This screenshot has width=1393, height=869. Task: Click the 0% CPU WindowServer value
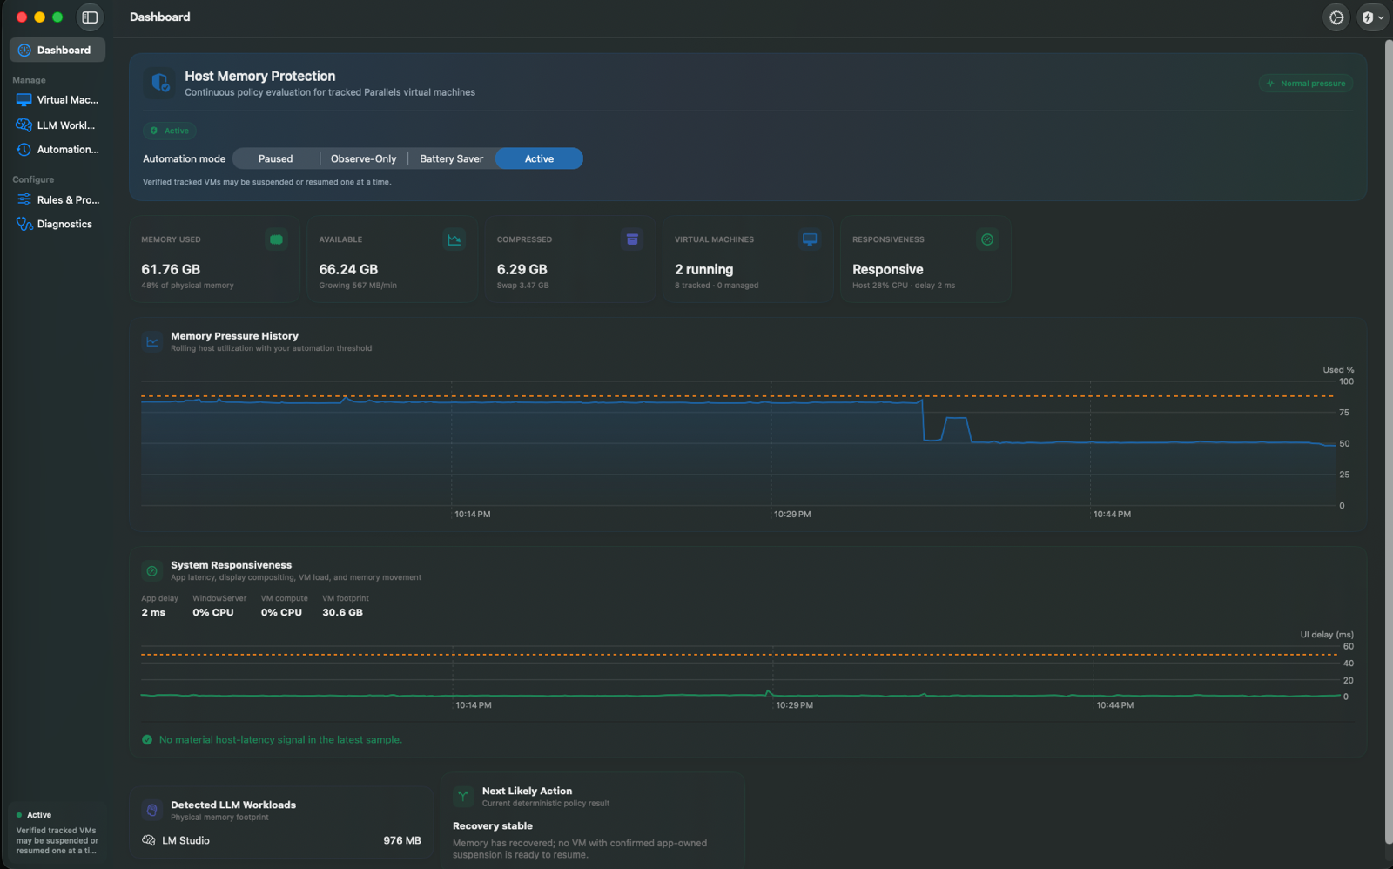point(213,613)
